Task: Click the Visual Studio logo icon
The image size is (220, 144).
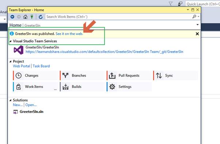Action: point(19,50)
